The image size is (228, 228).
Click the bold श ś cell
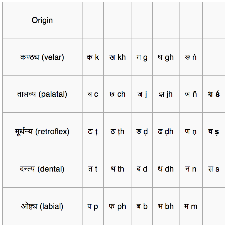214,94
